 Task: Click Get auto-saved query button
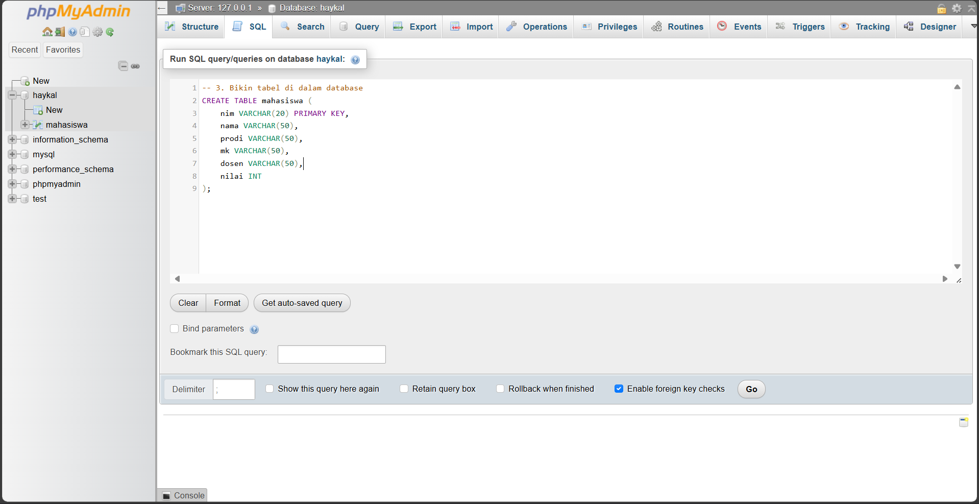302,303
